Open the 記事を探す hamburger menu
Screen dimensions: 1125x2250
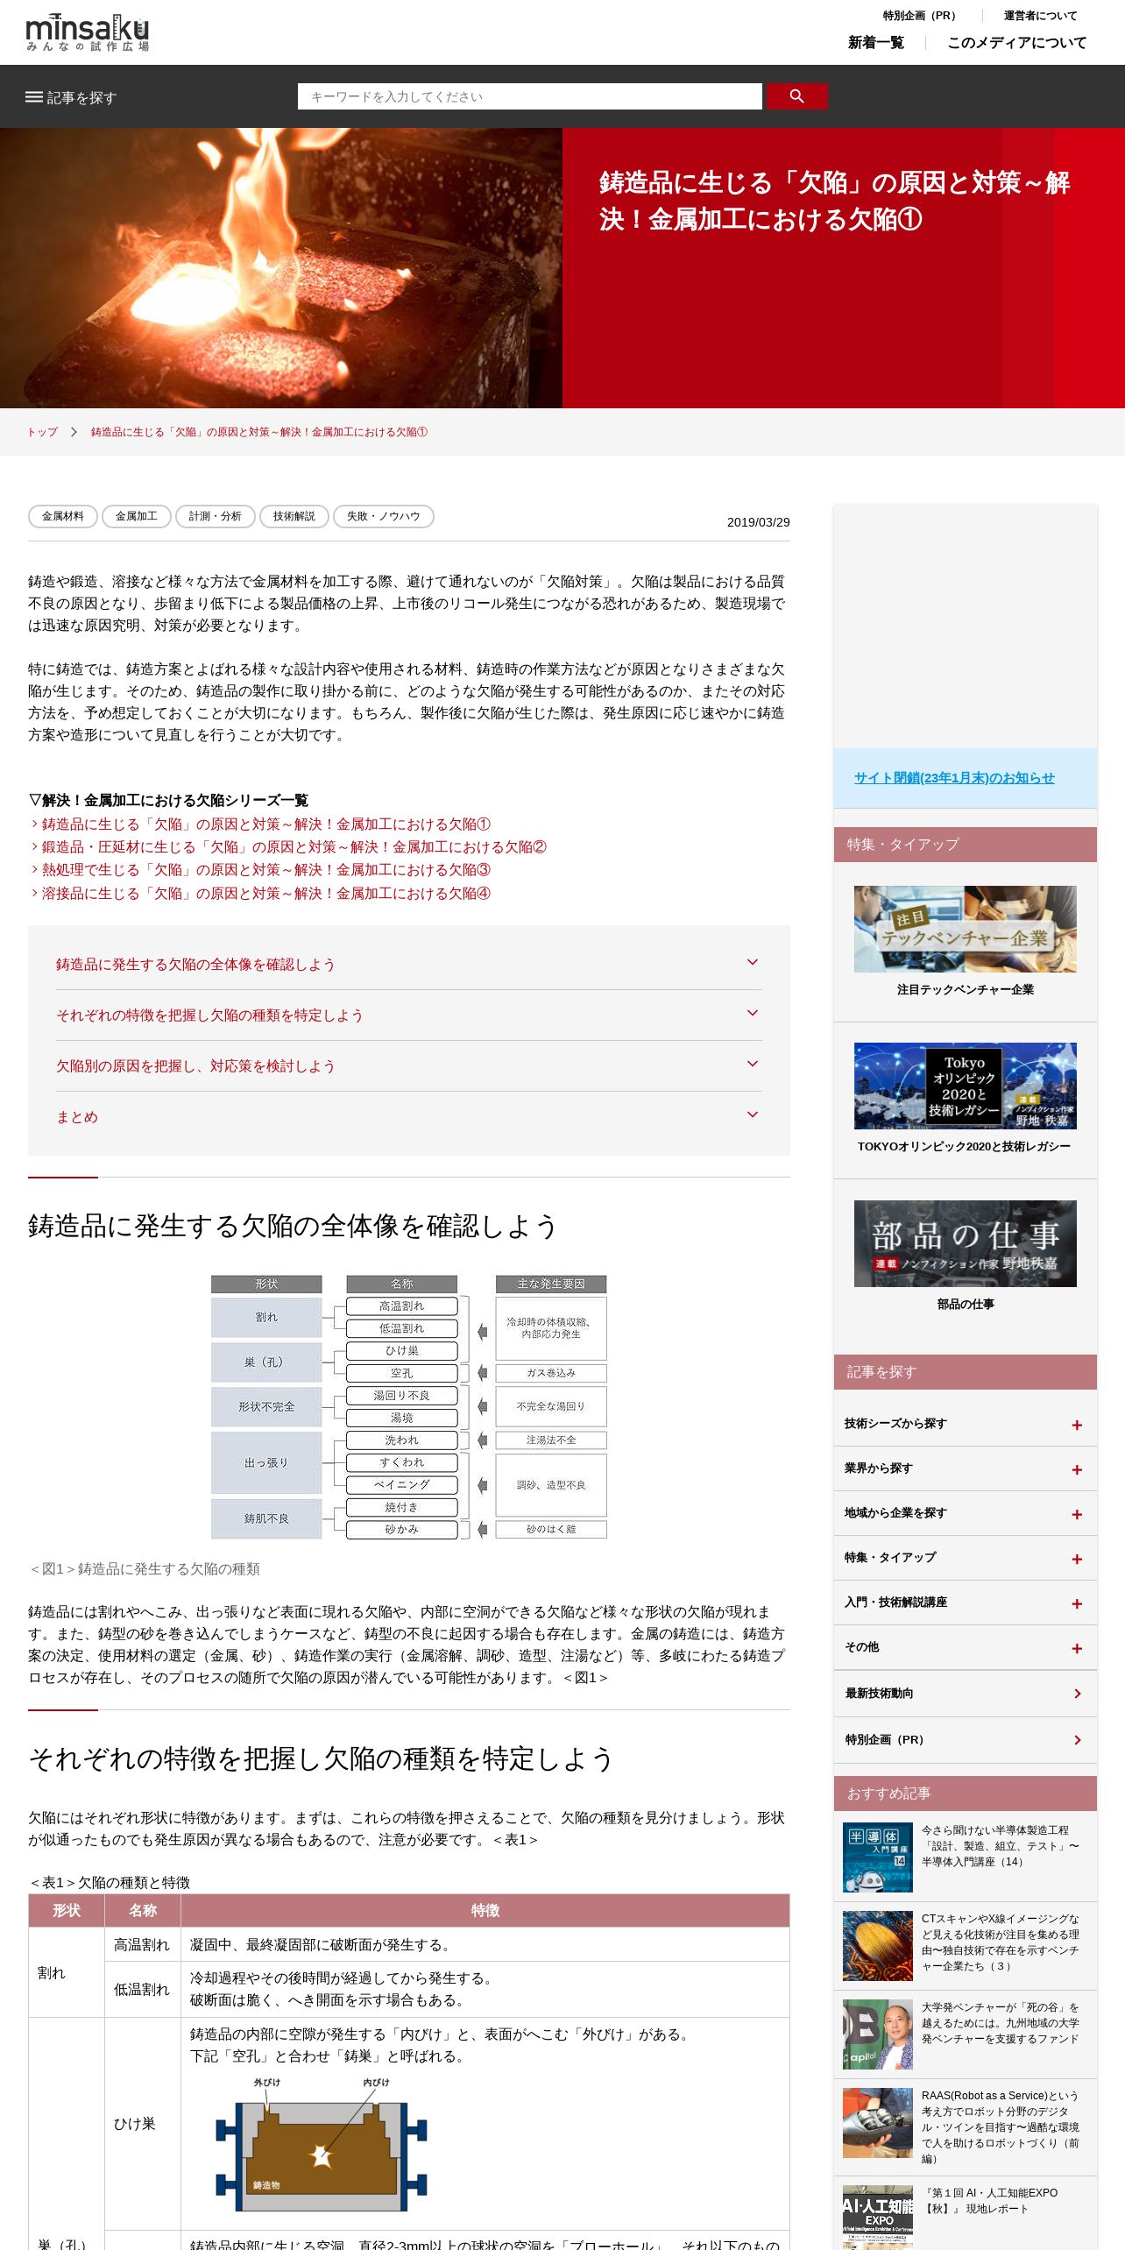click(x=71, y=97)
